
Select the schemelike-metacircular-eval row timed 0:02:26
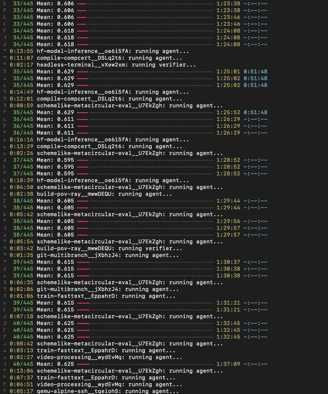[113, 153]
